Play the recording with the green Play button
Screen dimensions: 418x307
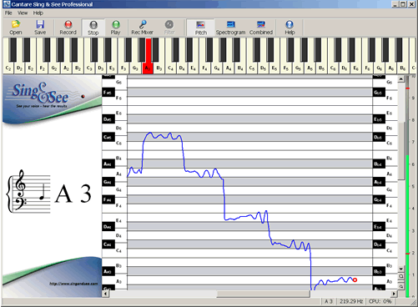click(115, 28)
